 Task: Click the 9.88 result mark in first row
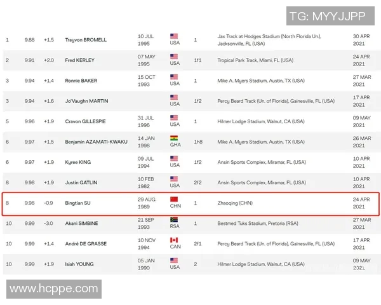pos(29,40)
